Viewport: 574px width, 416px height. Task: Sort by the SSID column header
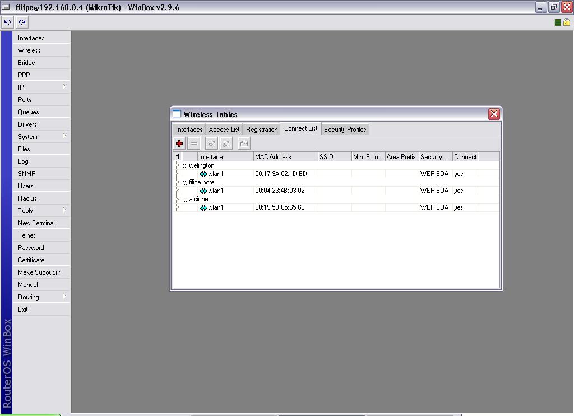[x=335, y=157]
